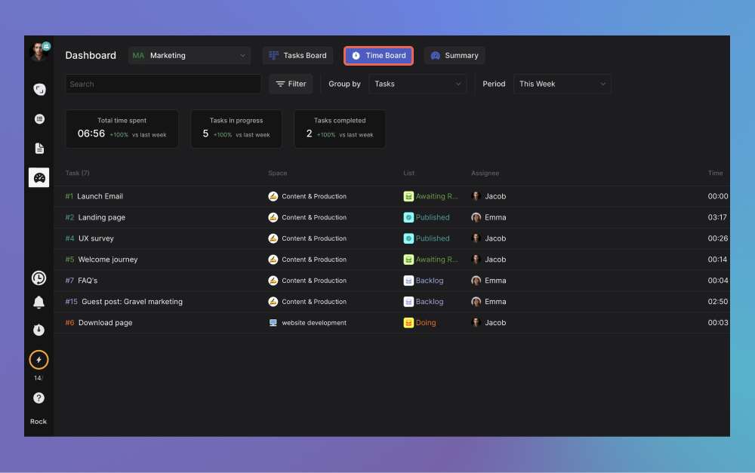
Task: Open the user profile avatar
Action: 39,51
